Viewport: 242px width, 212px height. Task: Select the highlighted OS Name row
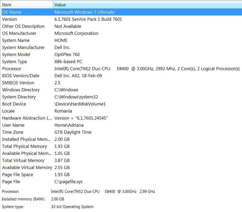122,12
